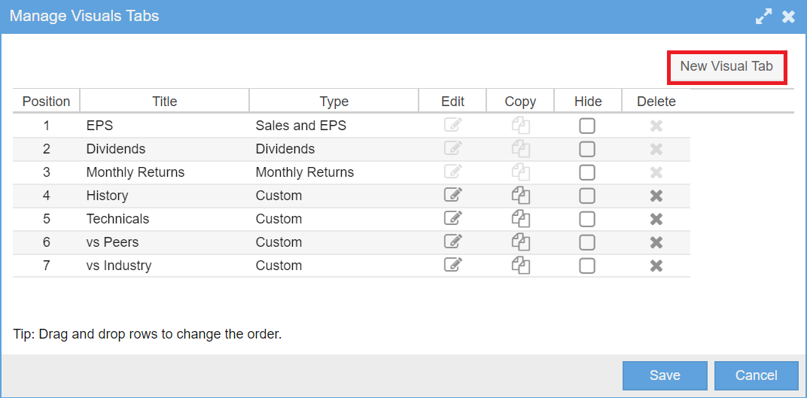Open editor for vs Peers tab
Image resolution: width=807 pixels, height=398 pixels.
pos(452,242)
